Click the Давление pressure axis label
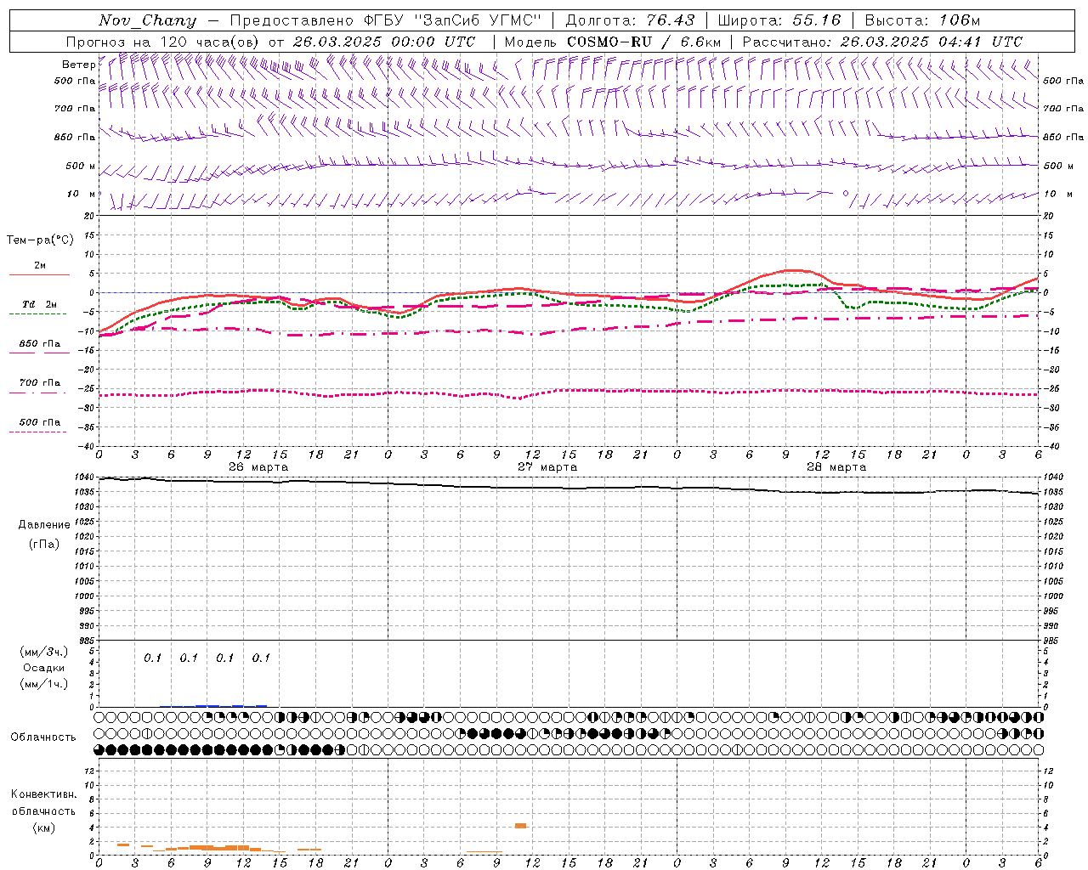 43,524
